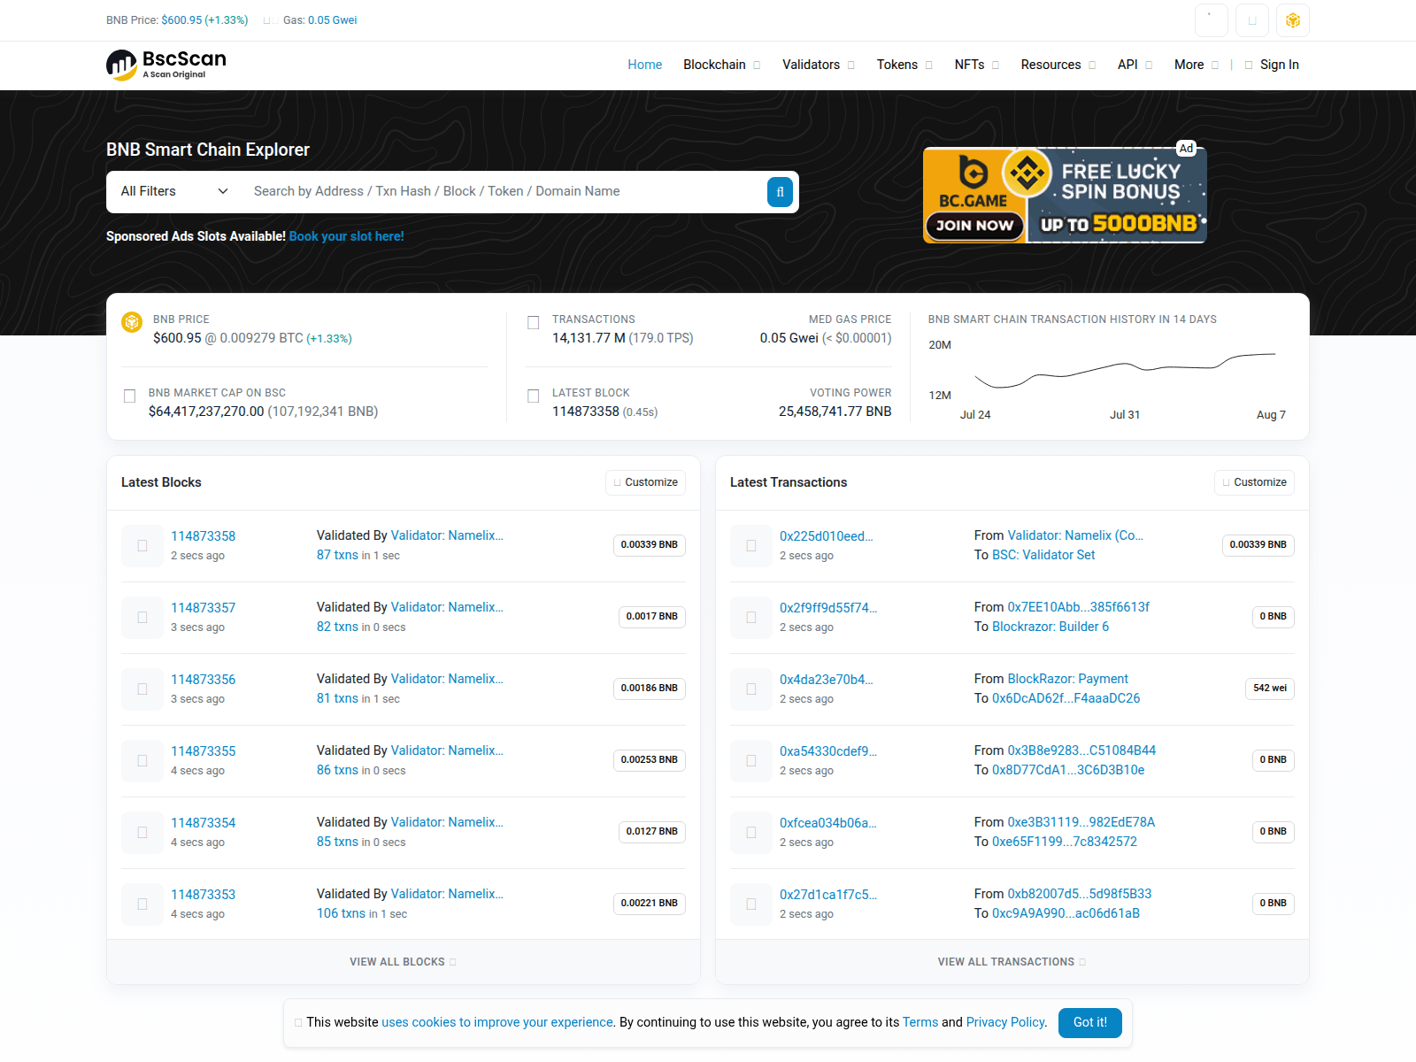The width and height of the screenshot is (1416, 1062).
Task: Expand the API menu
Action: [x=1135, y=65]
